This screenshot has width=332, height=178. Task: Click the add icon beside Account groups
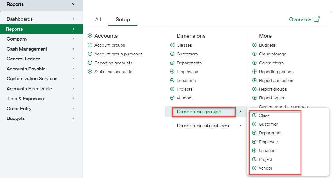pyautogui.click(x=90, y=45)
